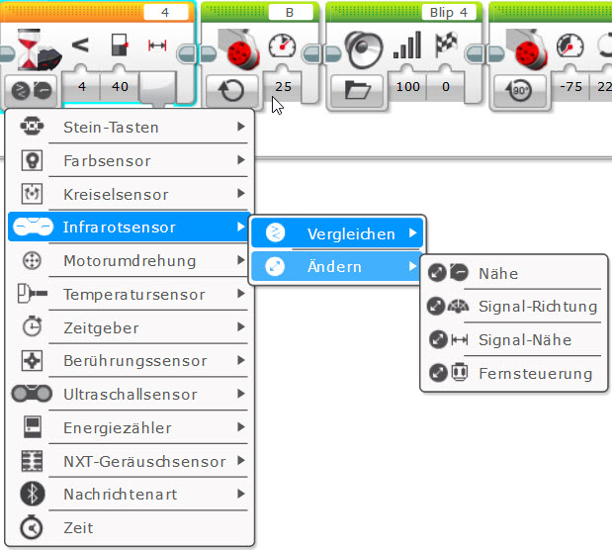Click the Signal-Richtung heading icon
Screen dimensions: 612x550
(x=458, y=306)
